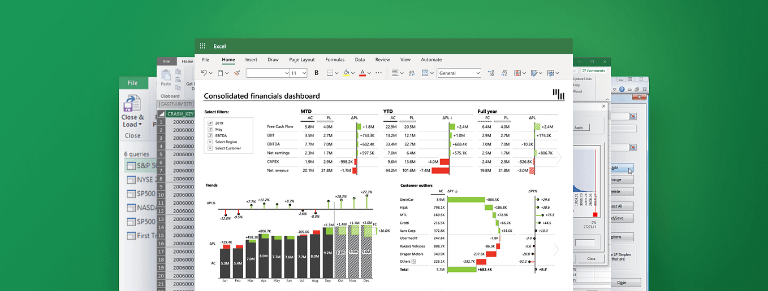Viewport: 768px width, 291px height.
Task: Expand the Paste options dropdown arrow
Action: pos(227,73)
